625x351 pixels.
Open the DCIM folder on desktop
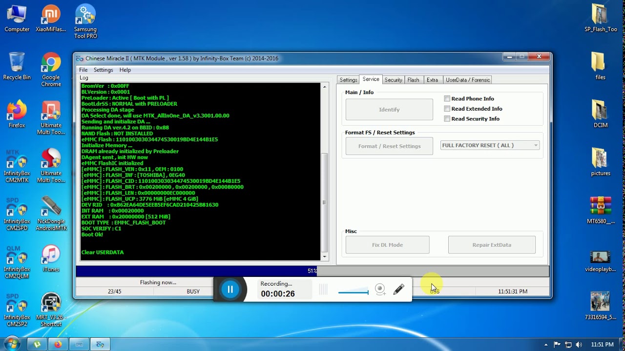601,114
